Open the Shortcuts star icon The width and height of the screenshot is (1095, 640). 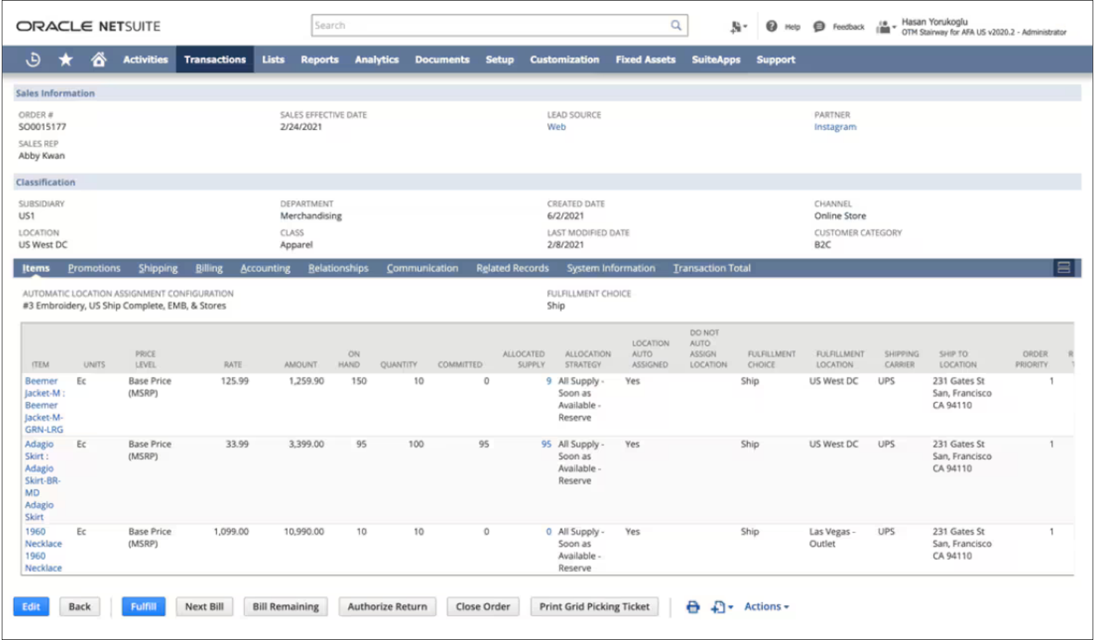tap(66, 59)
